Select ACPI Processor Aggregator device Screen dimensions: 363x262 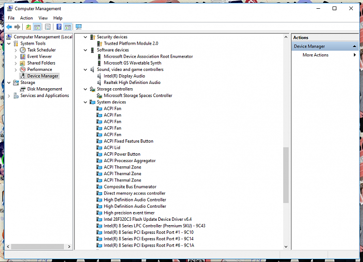[130, 161]
